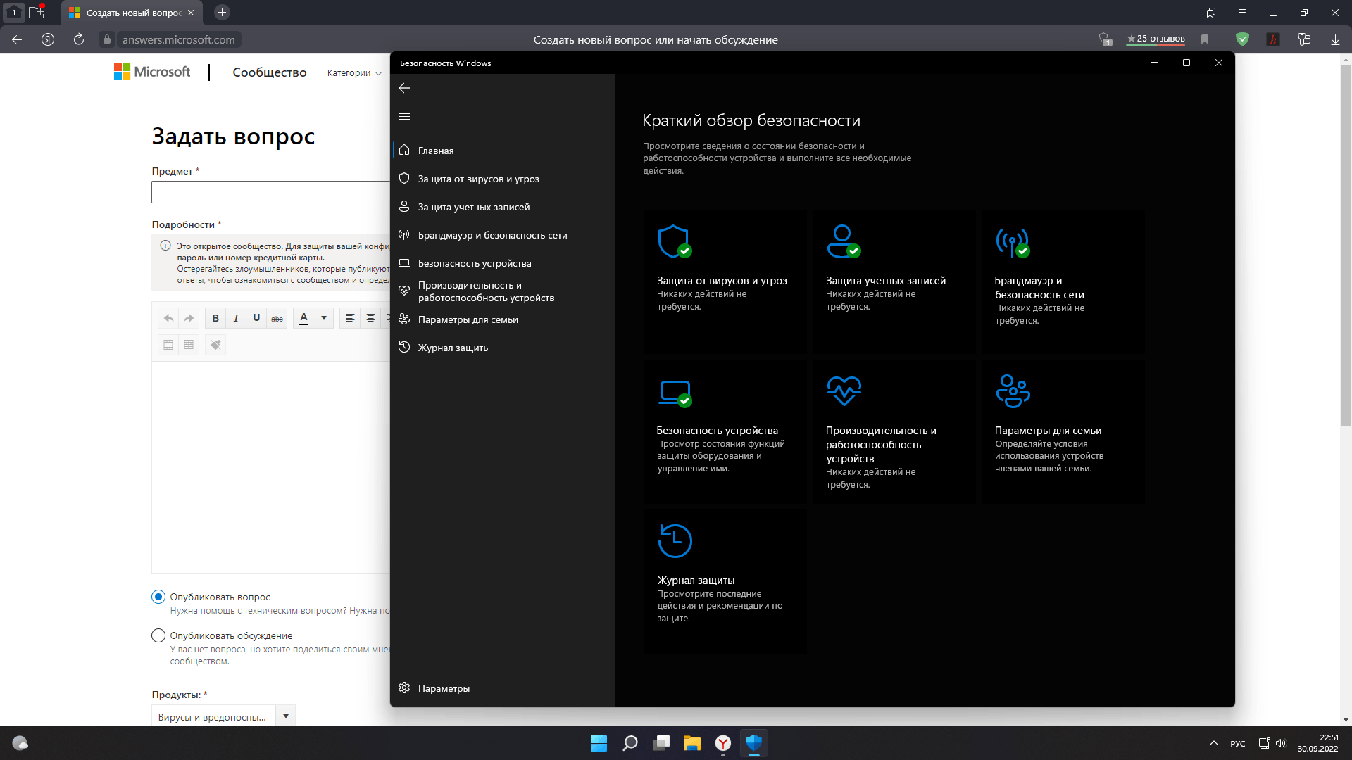The height and width of the screenshot is (760, 1352).
Task: Open Брандмауэр и безопасность сети tile title
Action: (1039, 287)
